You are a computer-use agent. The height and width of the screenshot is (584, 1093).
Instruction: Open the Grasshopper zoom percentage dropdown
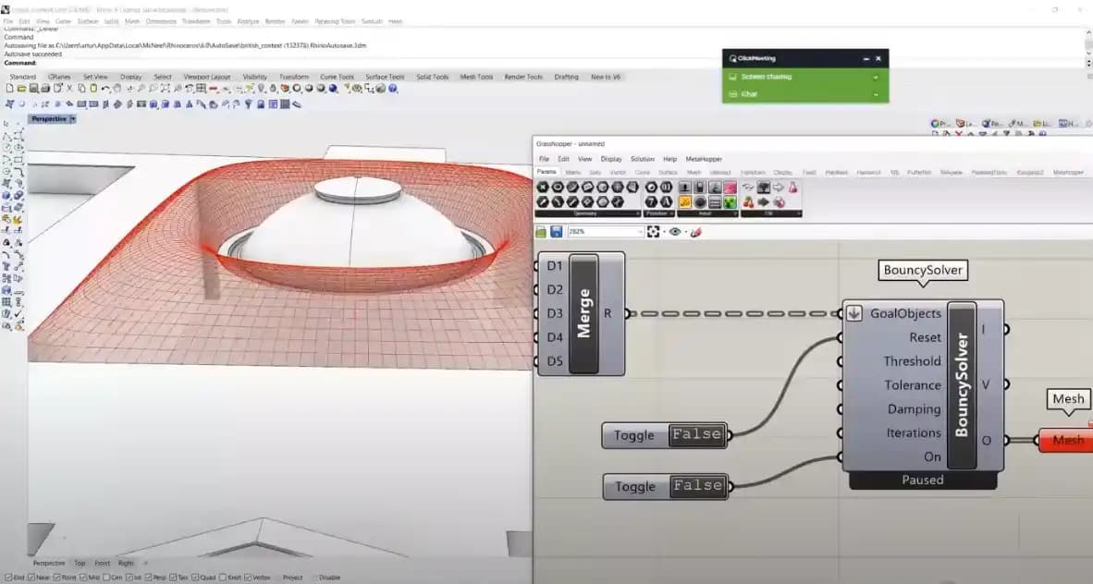(639, 231)
